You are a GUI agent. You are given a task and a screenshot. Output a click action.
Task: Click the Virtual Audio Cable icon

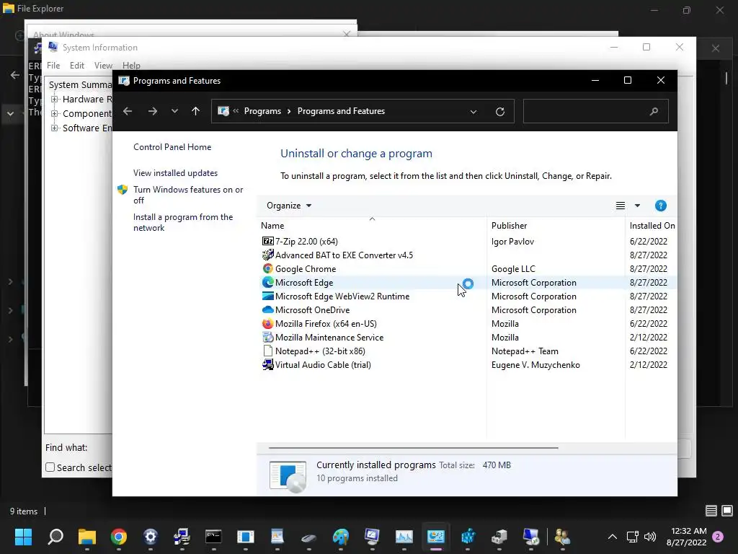(x=268, y=364)
